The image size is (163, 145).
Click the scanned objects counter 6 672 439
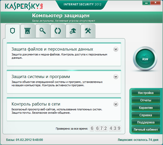click(x=106, y=128)
